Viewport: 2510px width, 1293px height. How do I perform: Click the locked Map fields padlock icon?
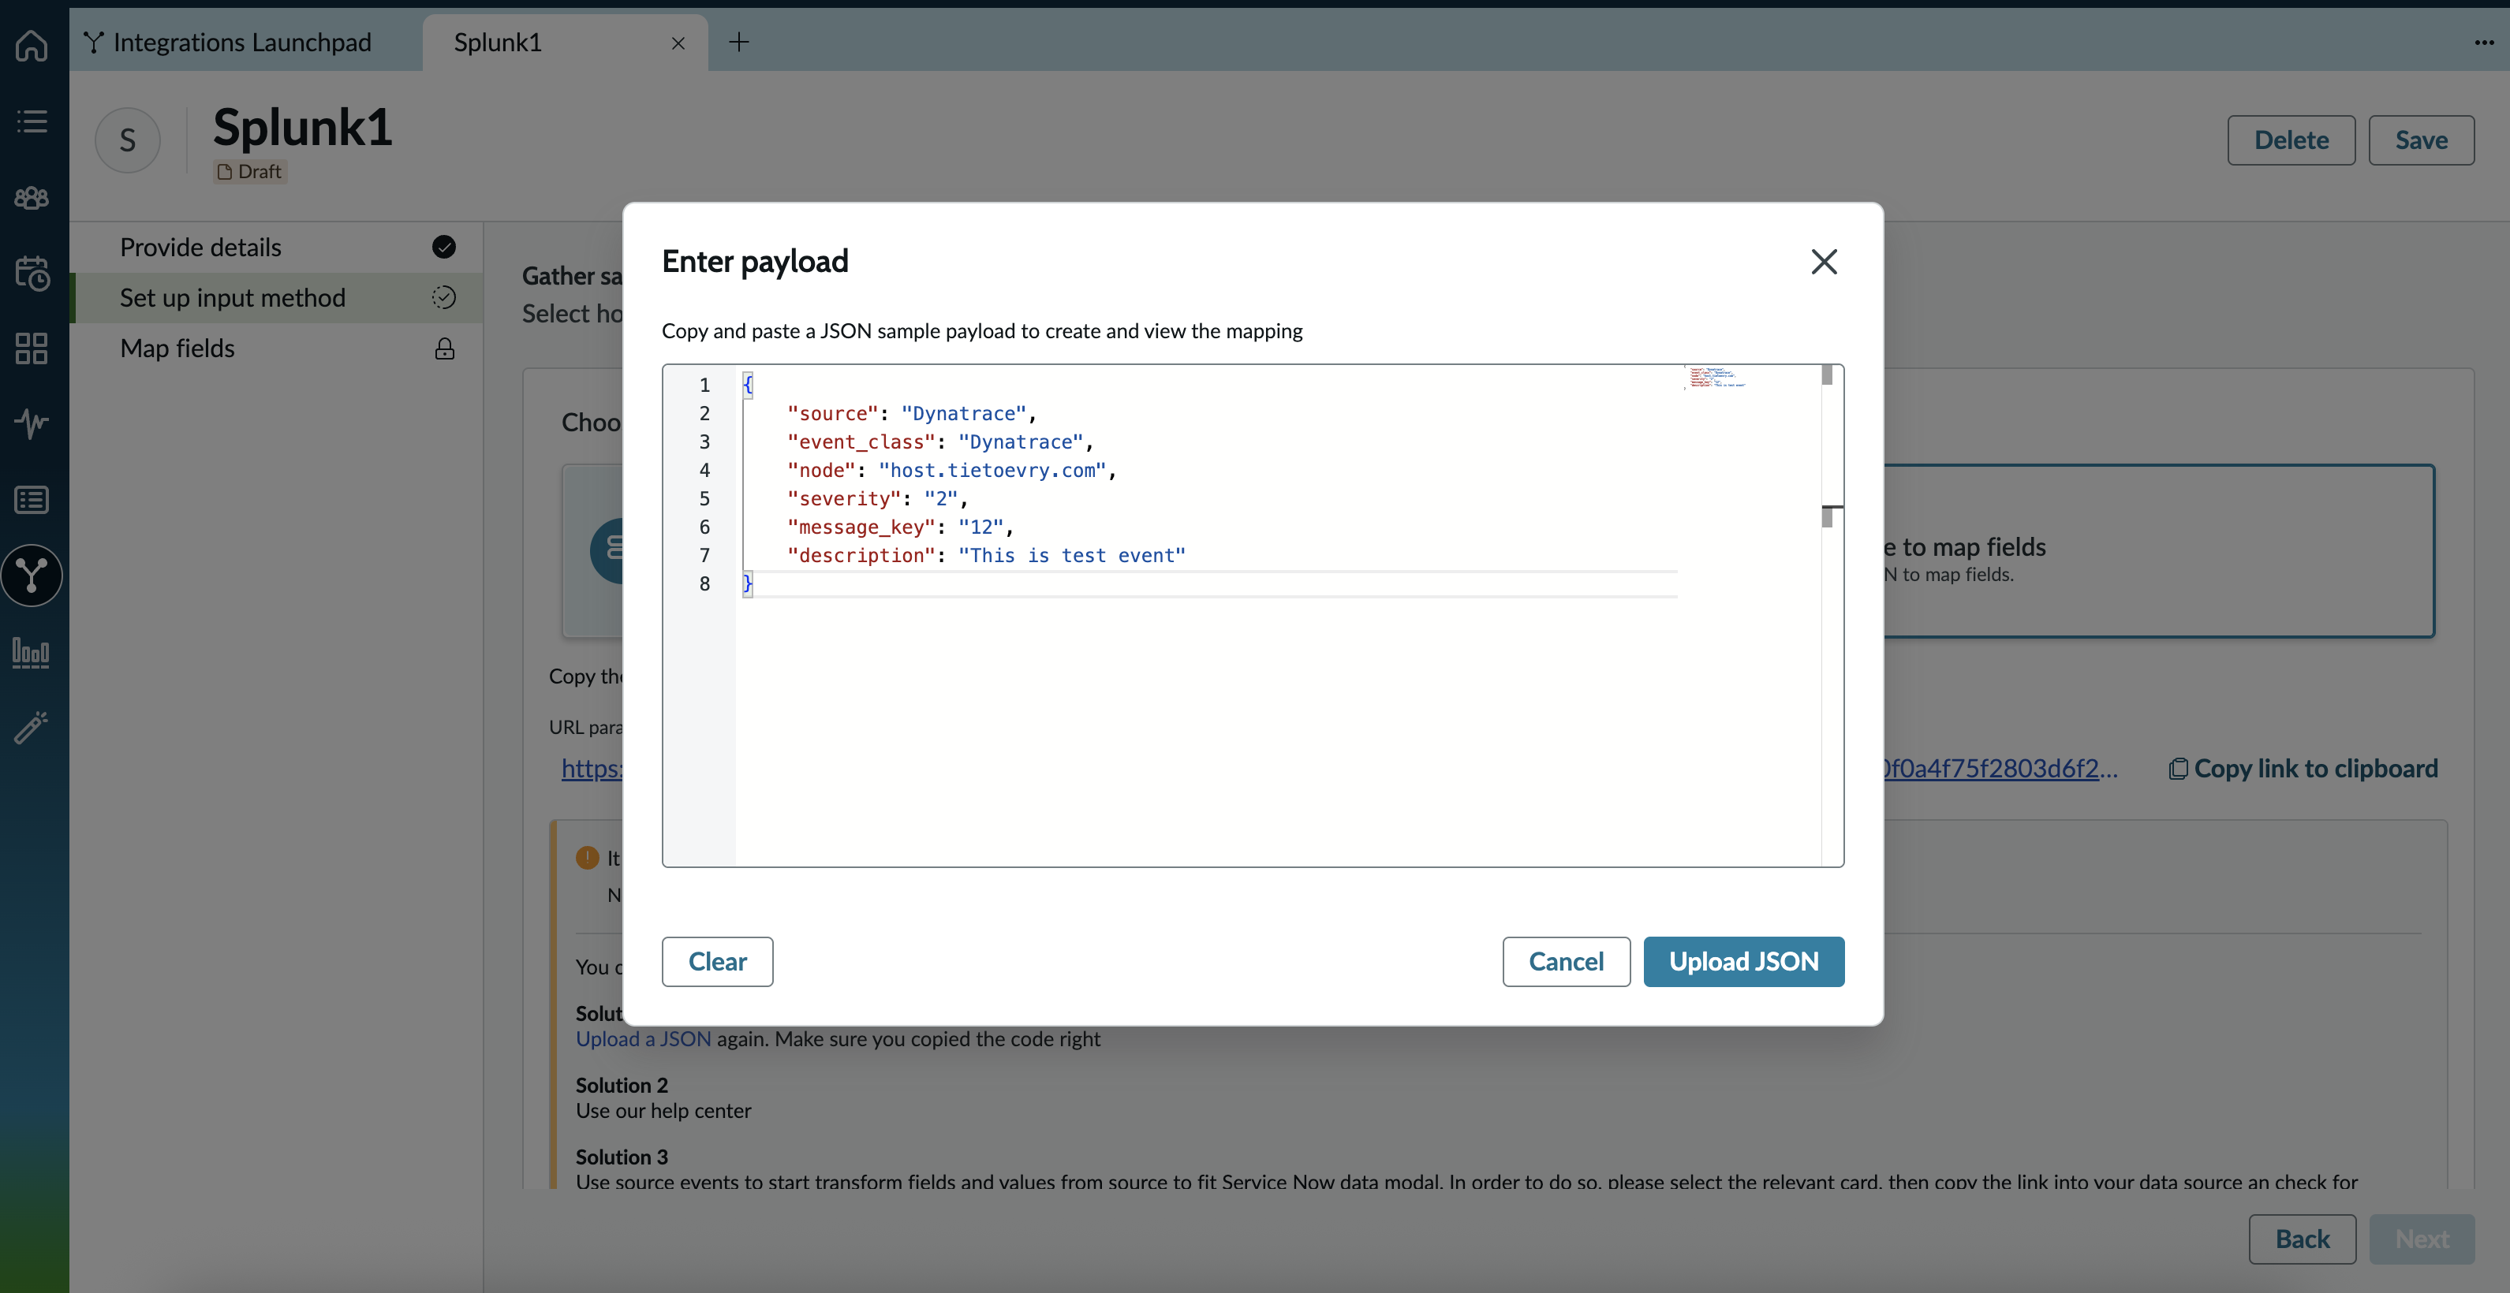[x=444, y=348]
